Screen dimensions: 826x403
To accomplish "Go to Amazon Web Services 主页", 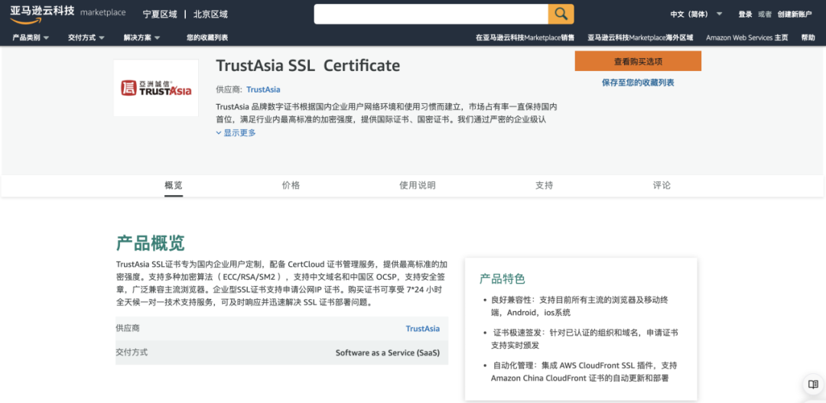I will [x=747, y=37].
